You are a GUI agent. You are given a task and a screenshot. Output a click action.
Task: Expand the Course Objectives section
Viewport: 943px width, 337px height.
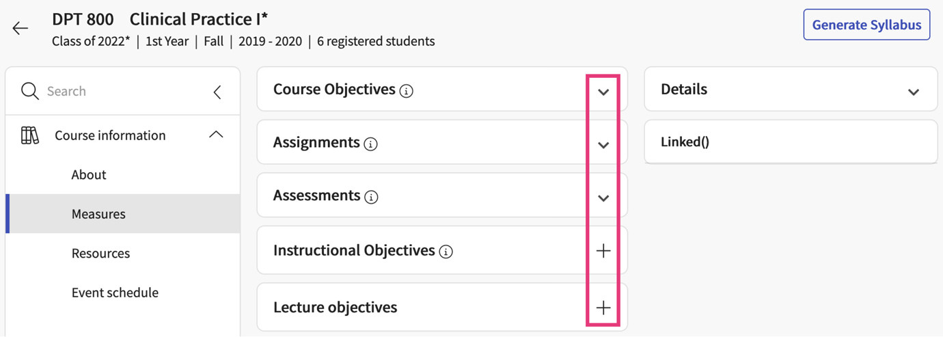tap(603, 92)
